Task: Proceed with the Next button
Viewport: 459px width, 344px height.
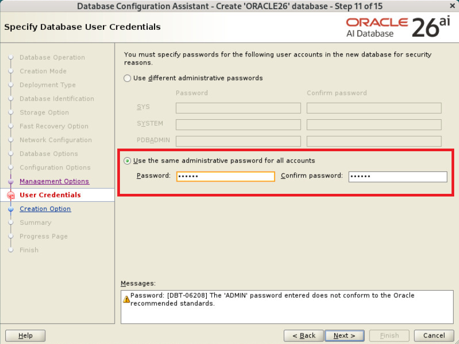Action: click(344, 335)
